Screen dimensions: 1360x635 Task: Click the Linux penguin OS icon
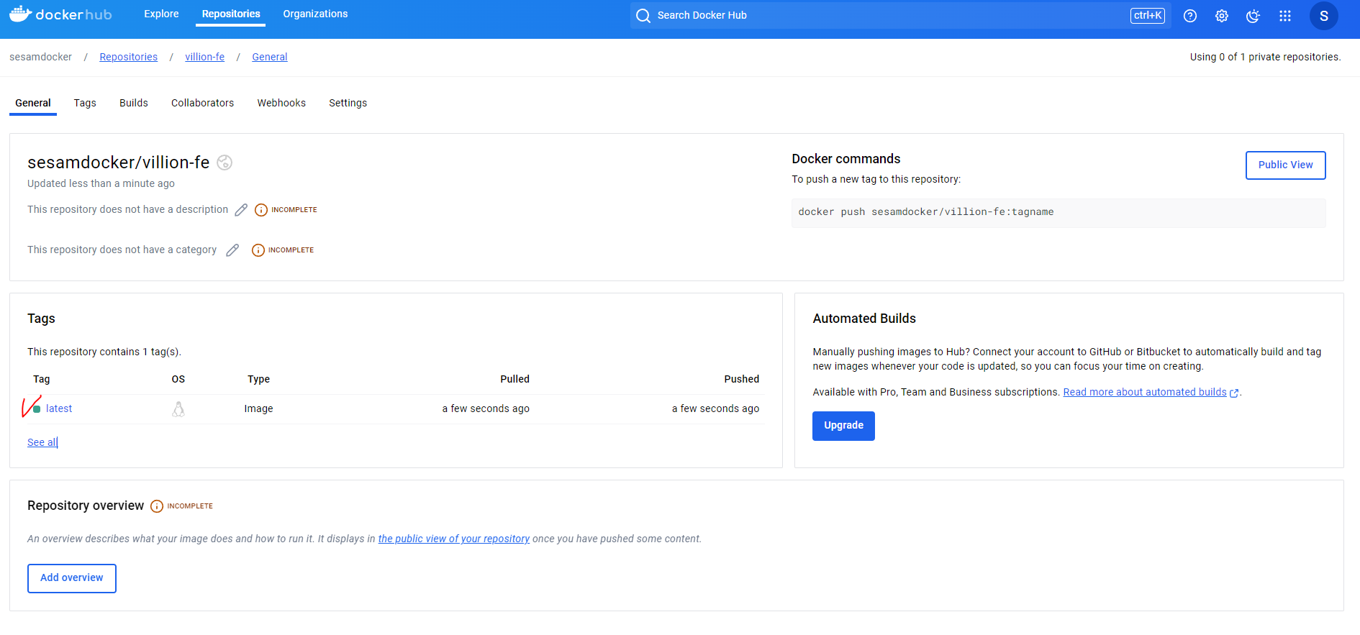tap(178, 409)
